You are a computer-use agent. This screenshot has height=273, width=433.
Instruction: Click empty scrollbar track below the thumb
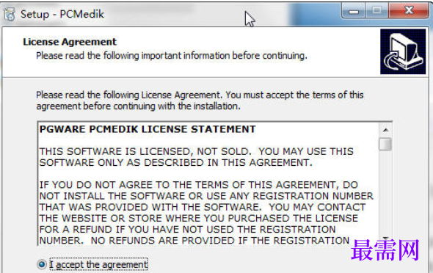tap(385, 193)
